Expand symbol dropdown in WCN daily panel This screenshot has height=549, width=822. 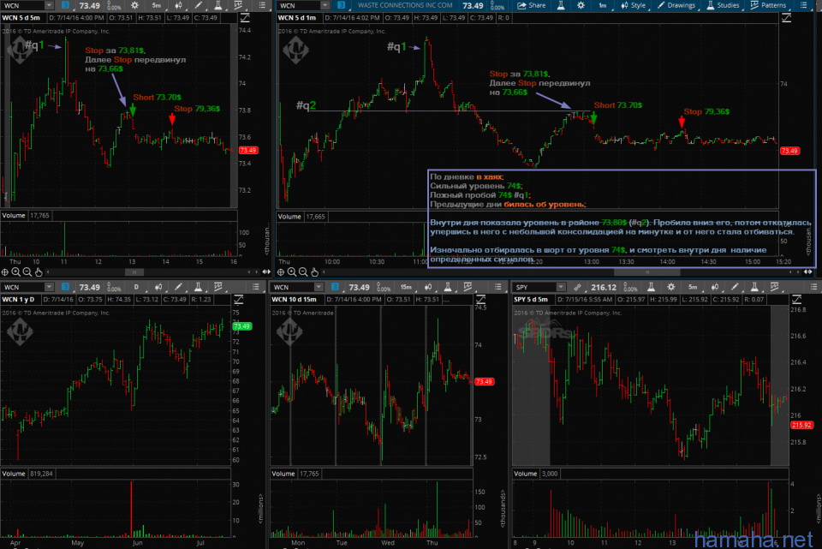49,287
